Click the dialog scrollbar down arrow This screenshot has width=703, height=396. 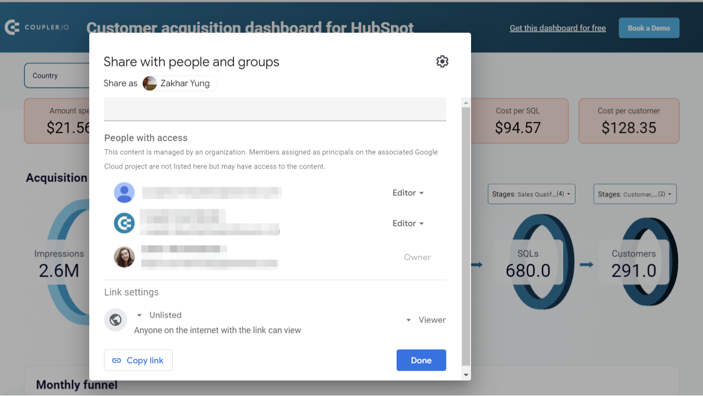pyautogui.click(x=466, y=375)
